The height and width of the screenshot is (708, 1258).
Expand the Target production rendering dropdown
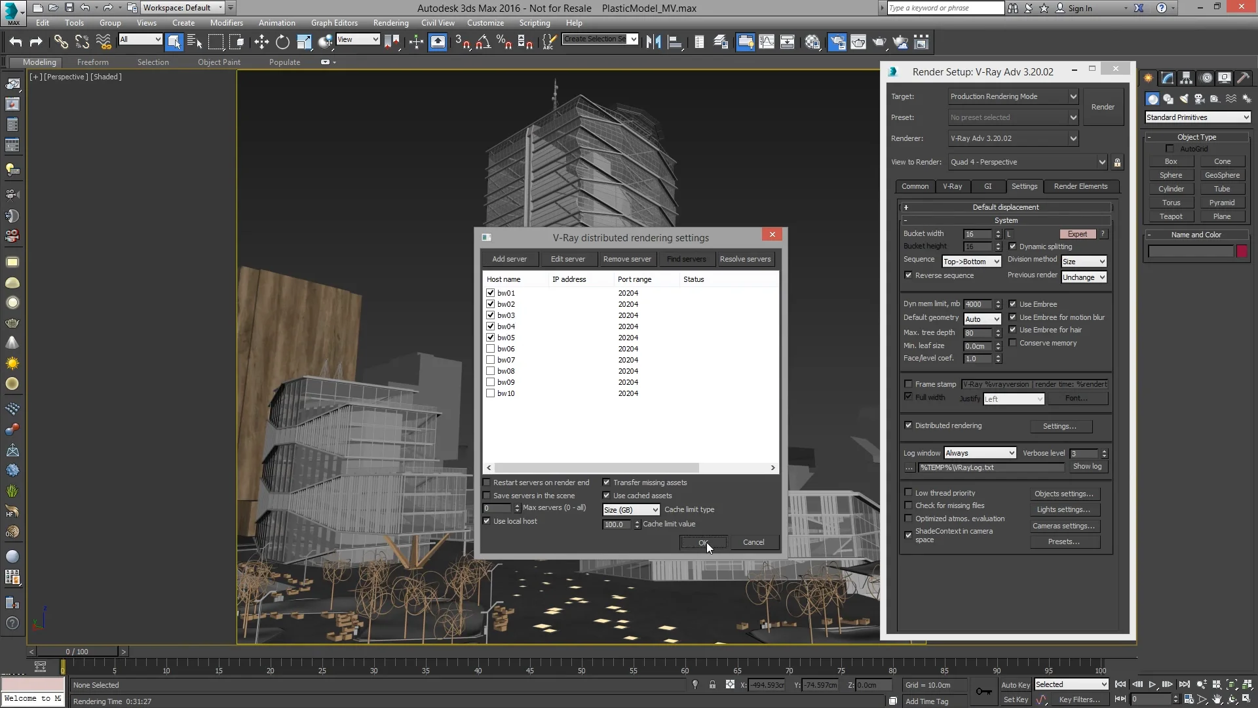[1073, 96]
